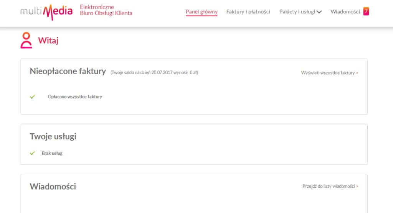Click the Brak usług status text
The image size is (393, 213).
[52, 153]
